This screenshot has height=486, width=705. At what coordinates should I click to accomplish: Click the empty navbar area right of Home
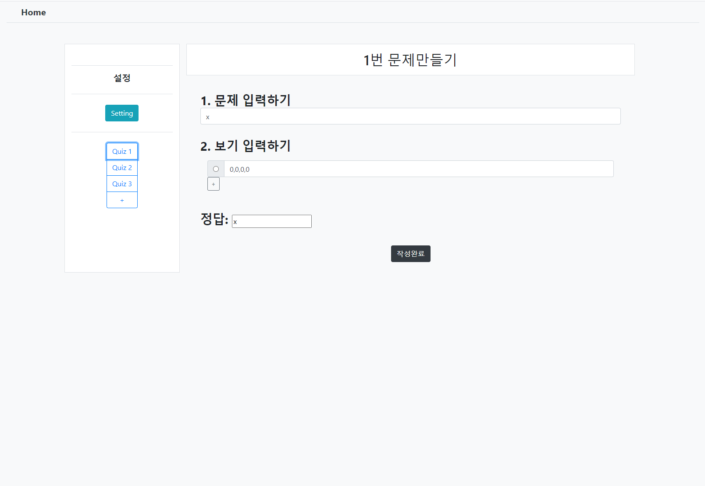click(351, 12)
